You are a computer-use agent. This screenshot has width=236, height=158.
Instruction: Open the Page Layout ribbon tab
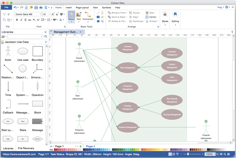pyautogui.click(x=82, y=7)
